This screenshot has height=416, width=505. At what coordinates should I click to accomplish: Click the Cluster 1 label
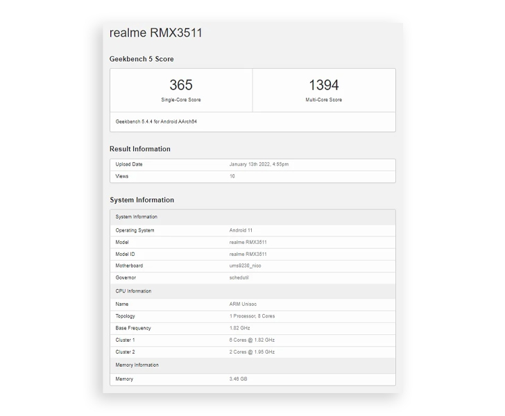[125, 340]
